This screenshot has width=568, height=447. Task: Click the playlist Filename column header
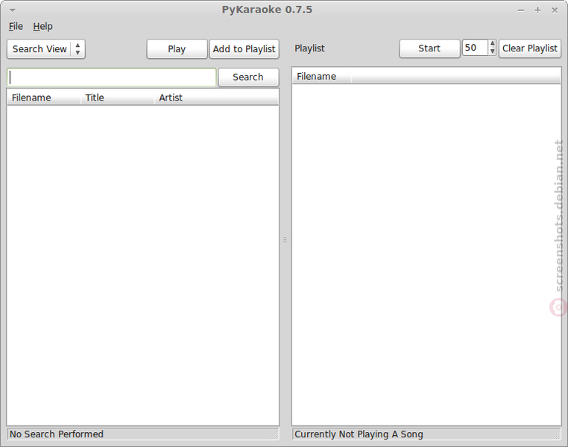(x=322, y=77)
